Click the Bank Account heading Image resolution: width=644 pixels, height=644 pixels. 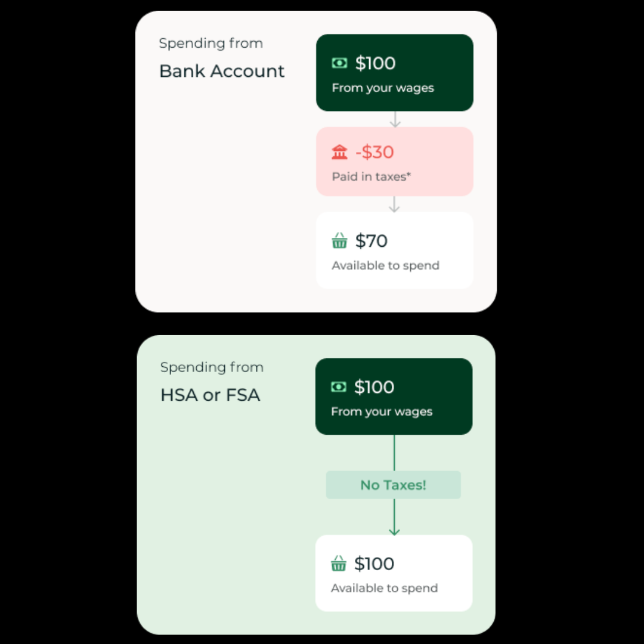point(222,72)
